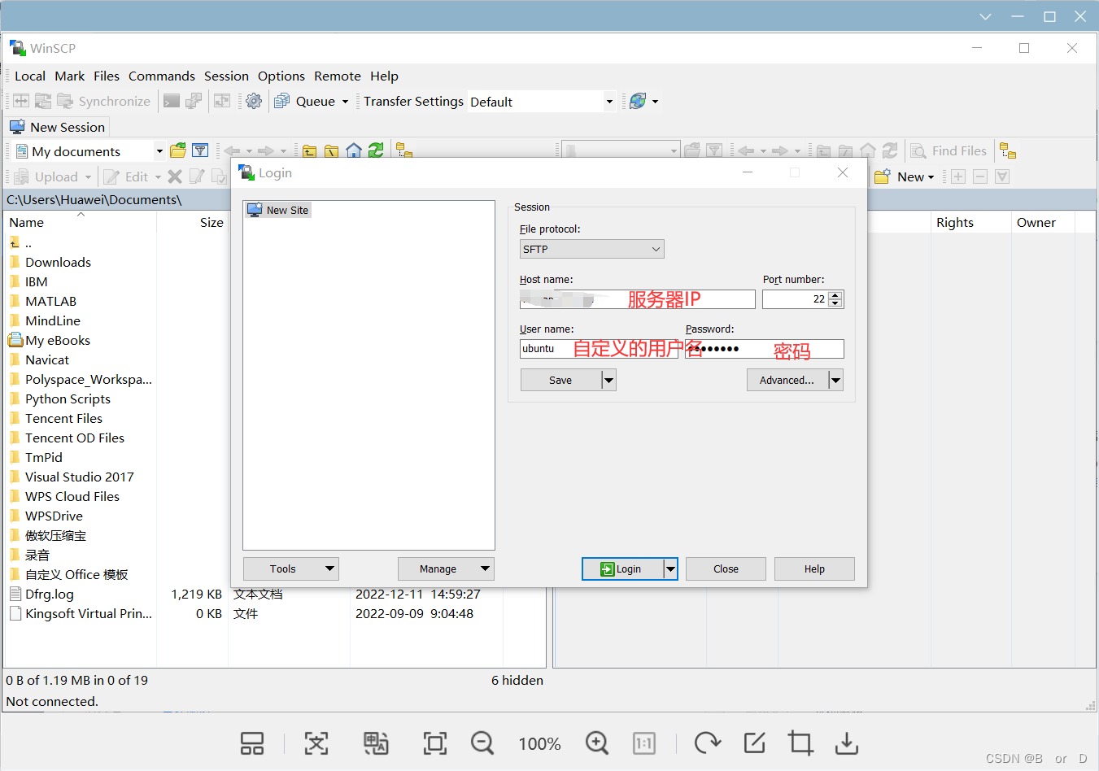Screen dimensions: 1099x771
Task: Click zoom in magnifier in image viewer
Action: coord(597,743)
